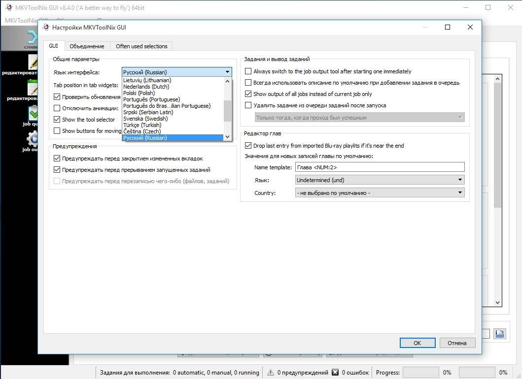
Task: Click the warnings triangle icon in status bar
Action: point(271,372)
